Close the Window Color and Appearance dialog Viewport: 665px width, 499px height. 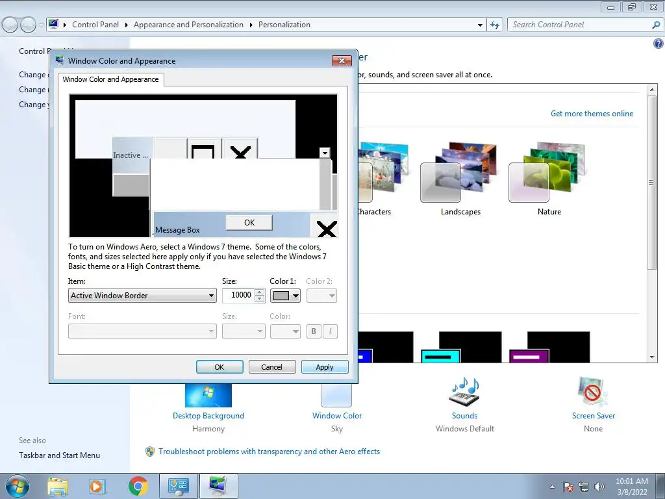(342, 60)
